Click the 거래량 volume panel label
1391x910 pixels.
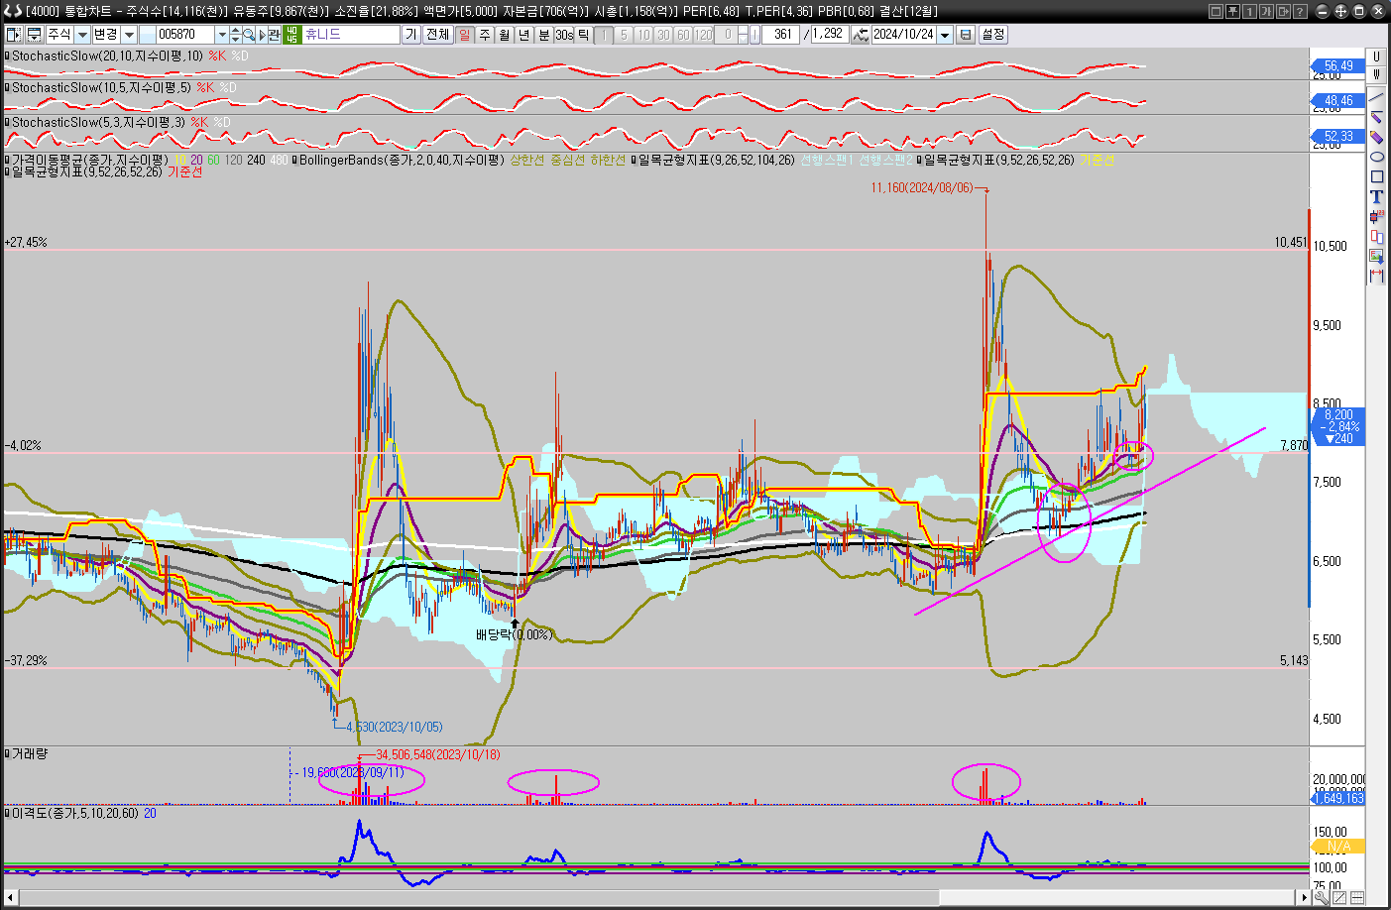29,754
